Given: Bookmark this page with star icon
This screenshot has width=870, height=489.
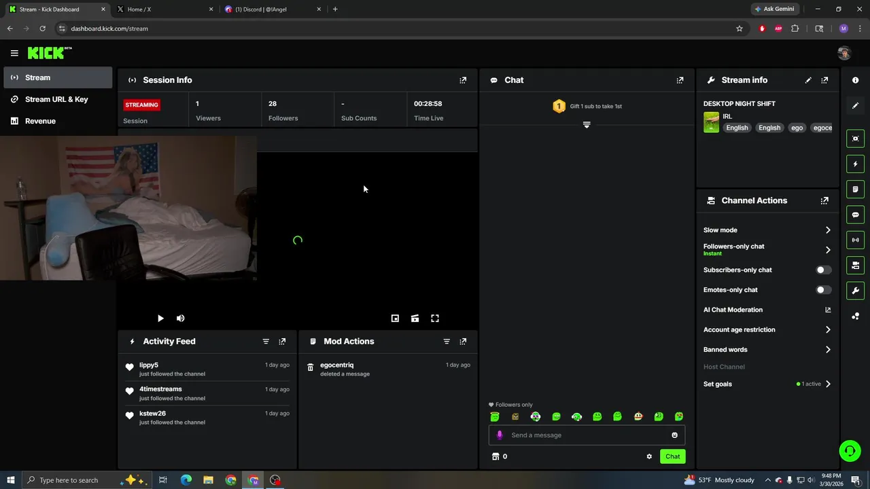Looking at the screenshot, I should tap(739, 29).
